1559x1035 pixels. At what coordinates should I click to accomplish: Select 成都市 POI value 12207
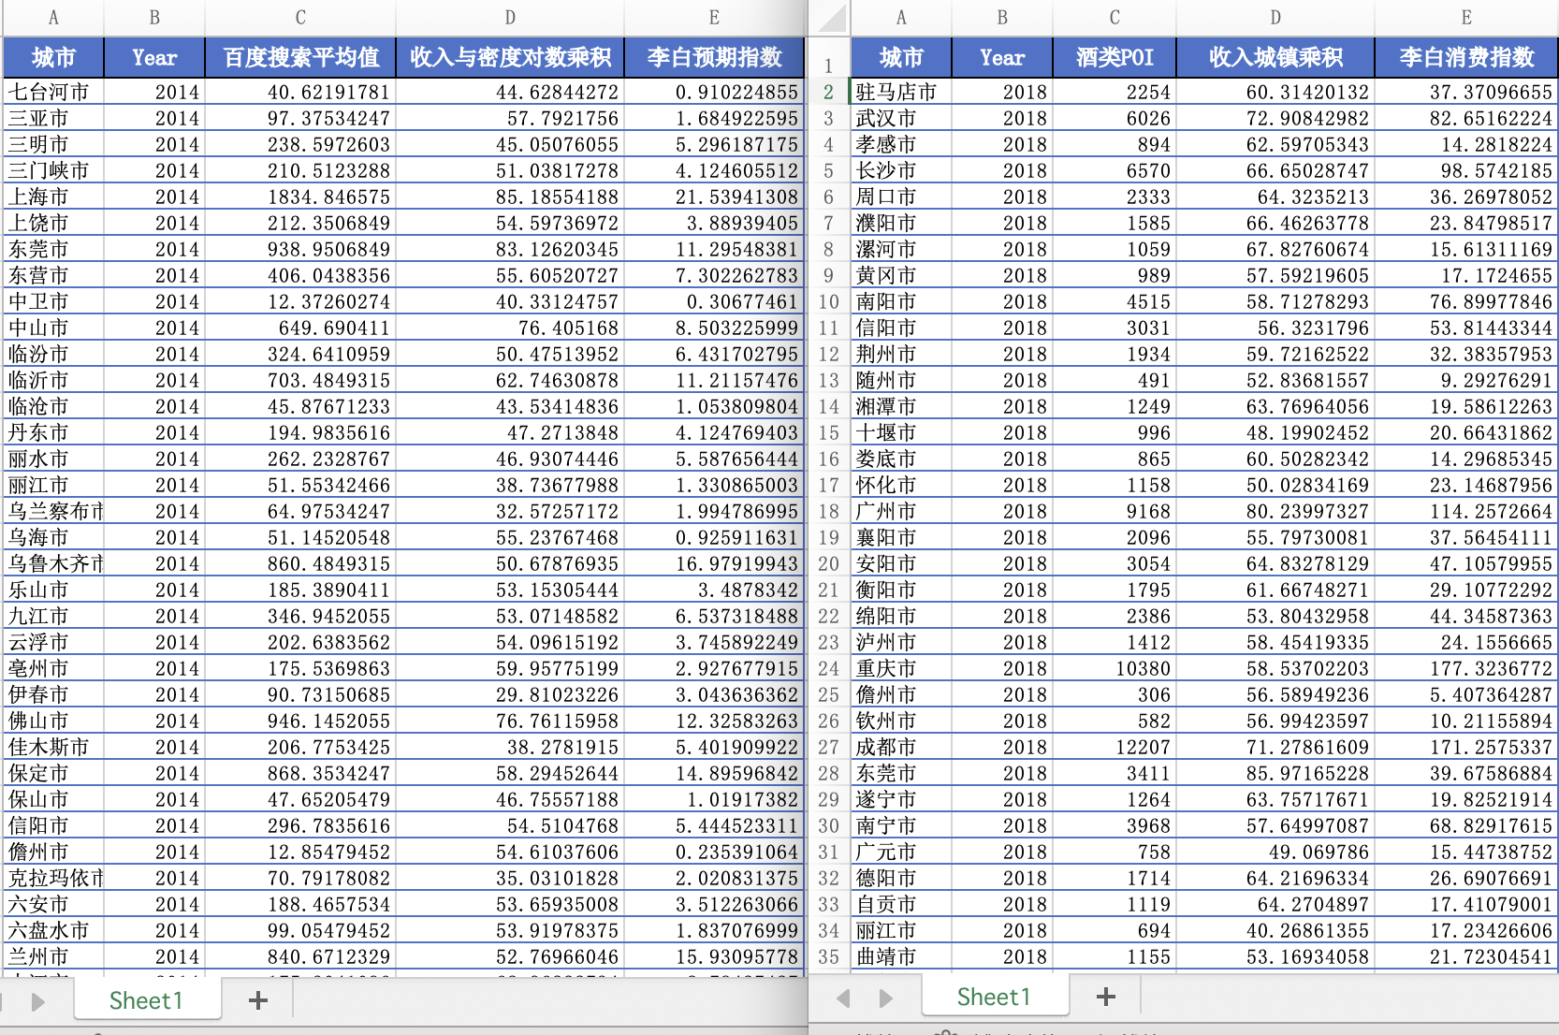tap(1114, 748)
